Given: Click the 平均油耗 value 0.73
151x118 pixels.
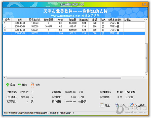Looking at the screenshot, I should pos(120,92).
